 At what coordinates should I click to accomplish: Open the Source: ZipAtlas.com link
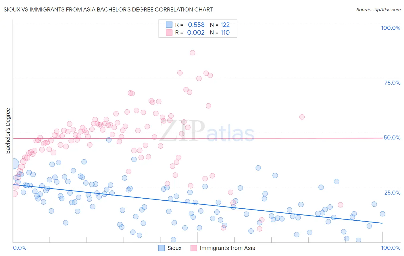pyautogui.click(x=378, y=9)
